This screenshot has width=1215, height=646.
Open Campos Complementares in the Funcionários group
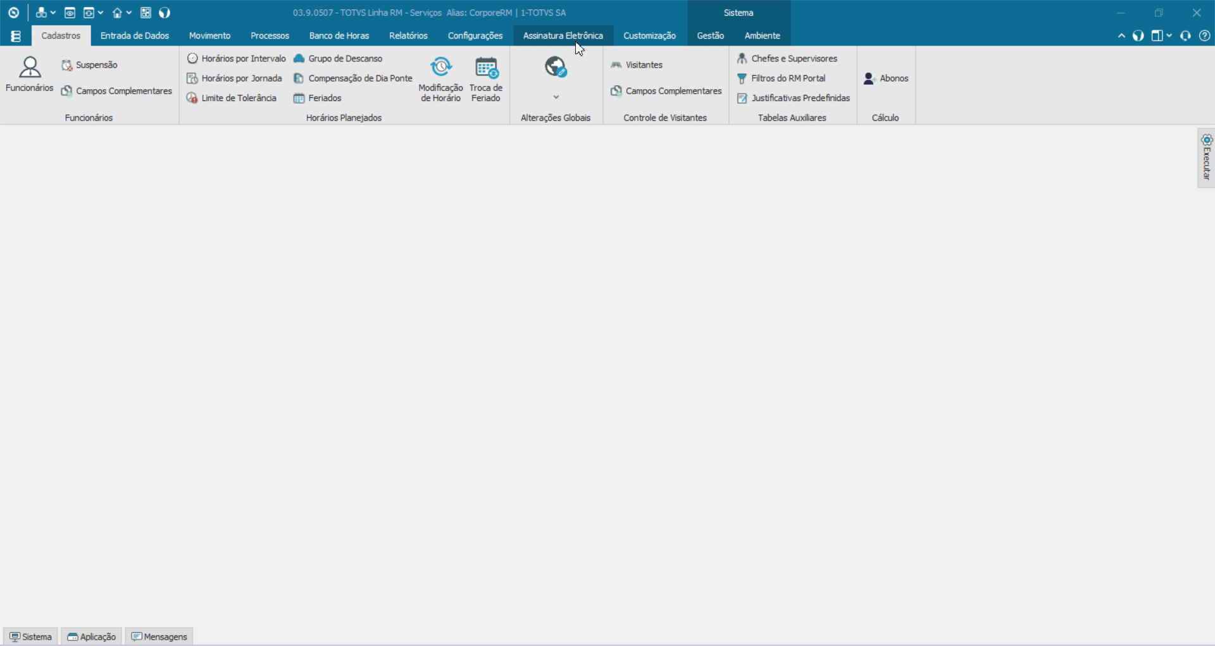coord(116,91)
